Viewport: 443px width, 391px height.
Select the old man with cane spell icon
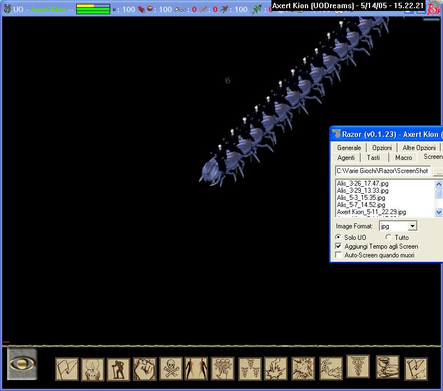point(118,369)
